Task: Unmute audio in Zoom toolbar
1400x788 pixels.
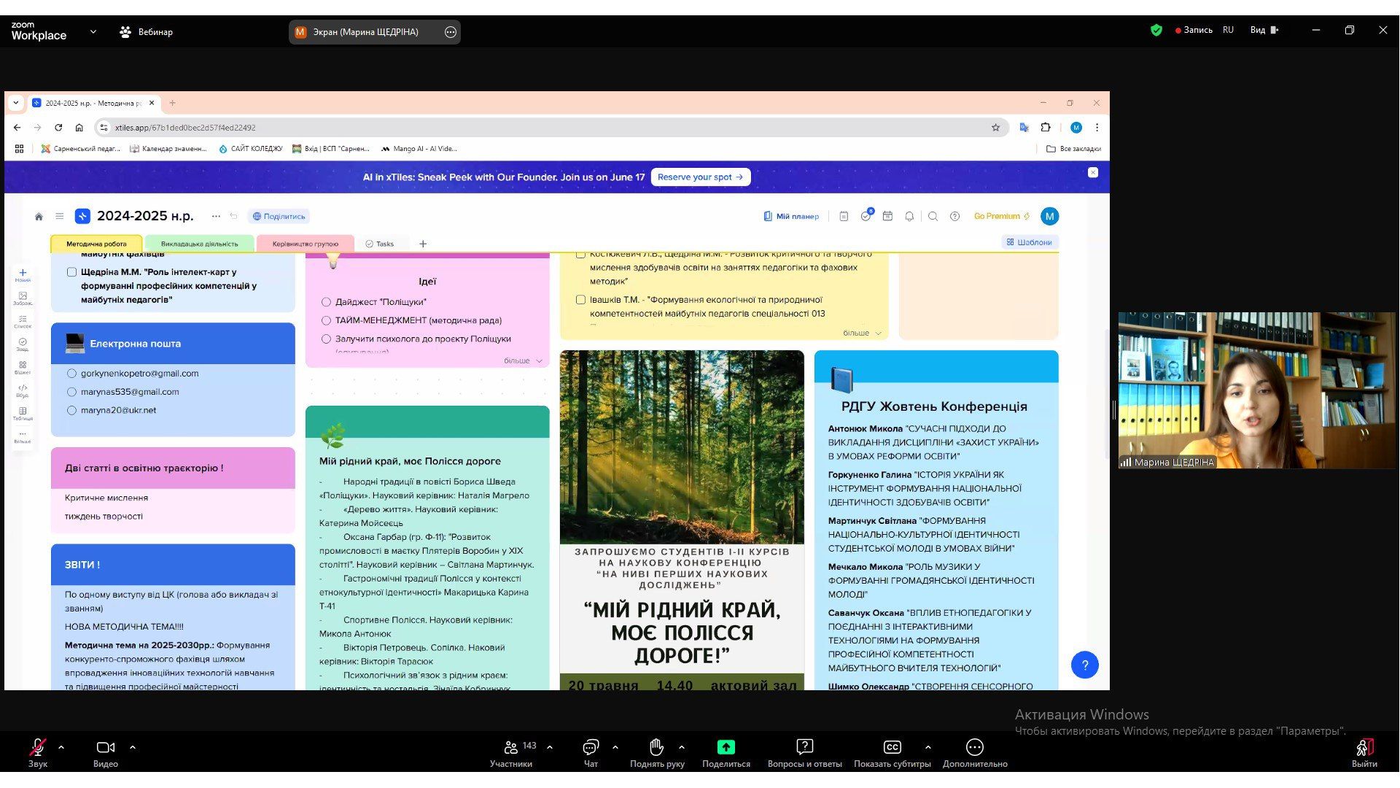Action: click(x=38, y=753)
